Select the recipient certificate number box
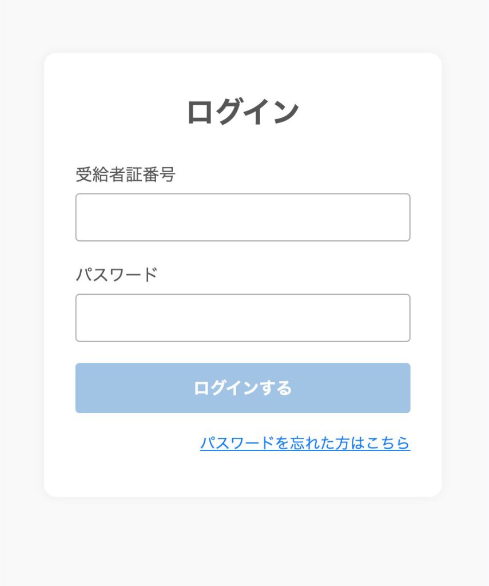The width and height of the screenshot is (489, 586). (242, 217)
